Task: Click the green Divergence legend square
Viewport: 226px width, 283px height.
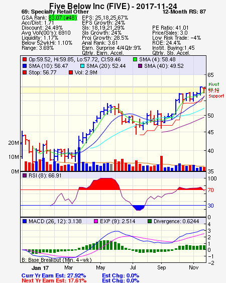Action: 150,221
